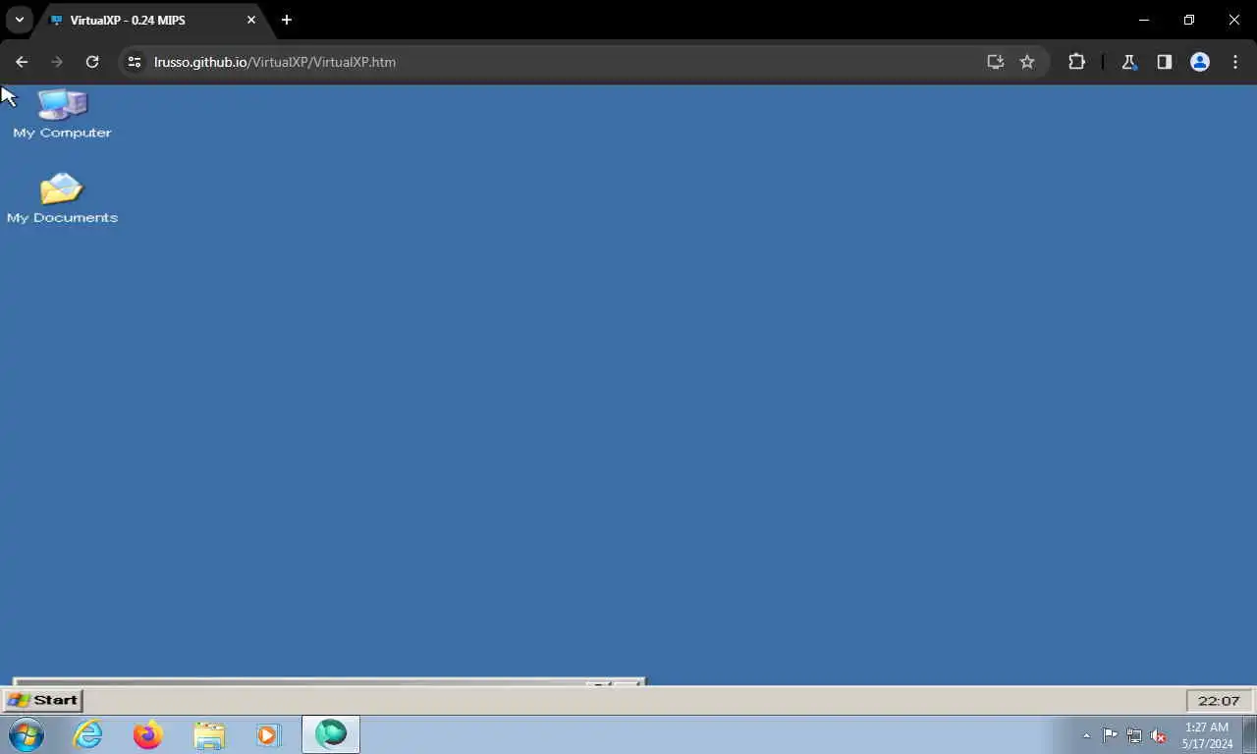Viewport: 1257px width, 754px height.
Task: Open a new browser tab
Action: click(x=287, y=20)
